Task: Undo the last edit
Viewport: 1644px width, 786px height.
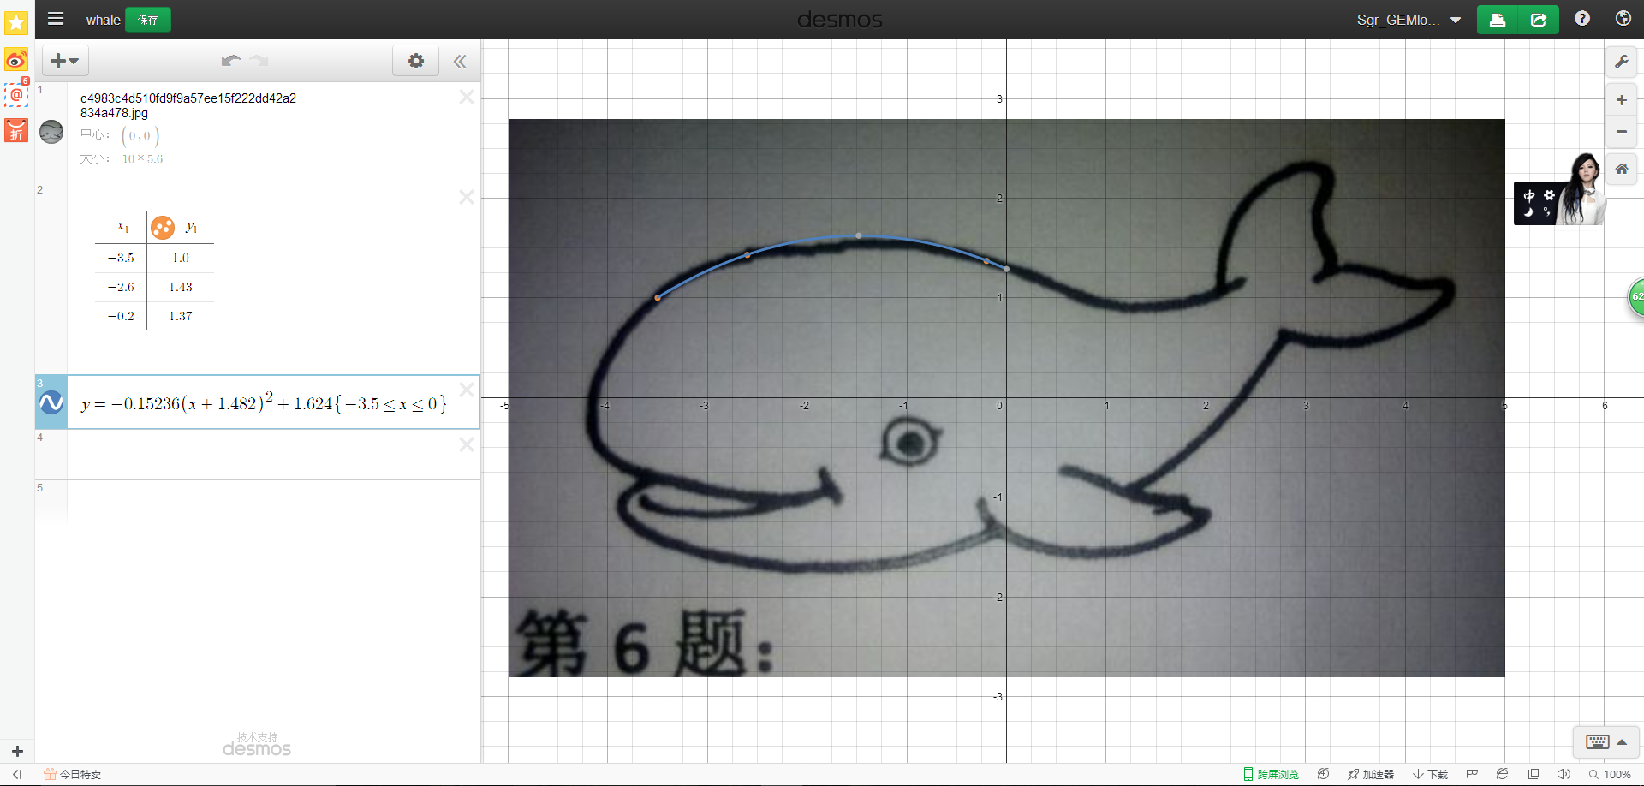Action: [x=230, y=61]
